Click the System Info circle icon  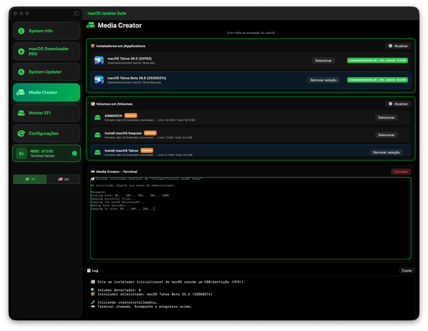(21, 31)
